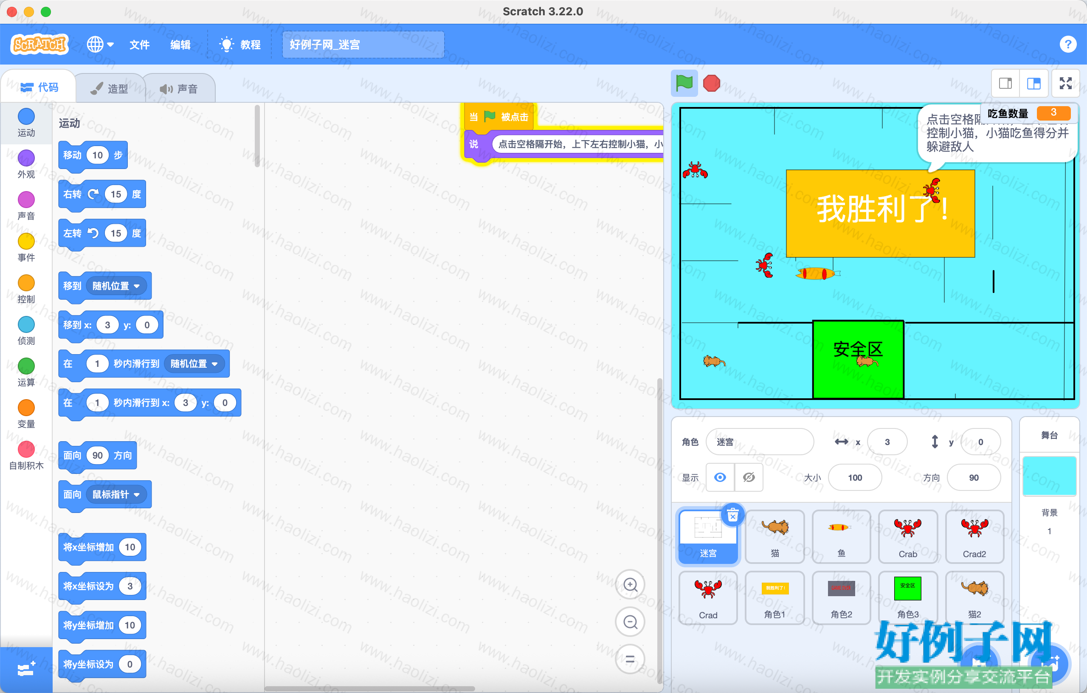
Task: Edit the sprite 大小 size field
Action: tap(854, 477)
